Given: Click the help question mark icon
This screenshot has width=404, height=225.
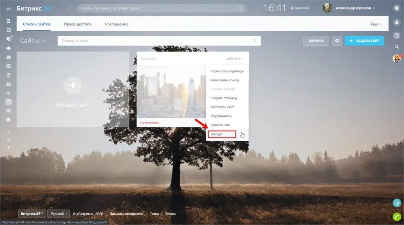Looking at the screenshot, I should tap(397, 8).
